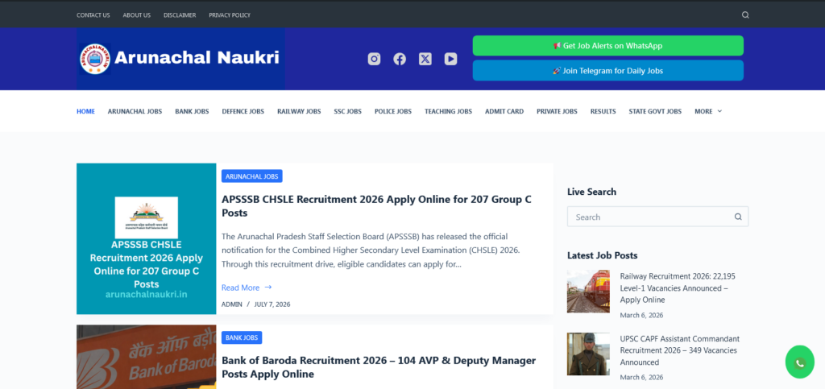Open About Us page
825x389 pixels.
tap(137, 15)
